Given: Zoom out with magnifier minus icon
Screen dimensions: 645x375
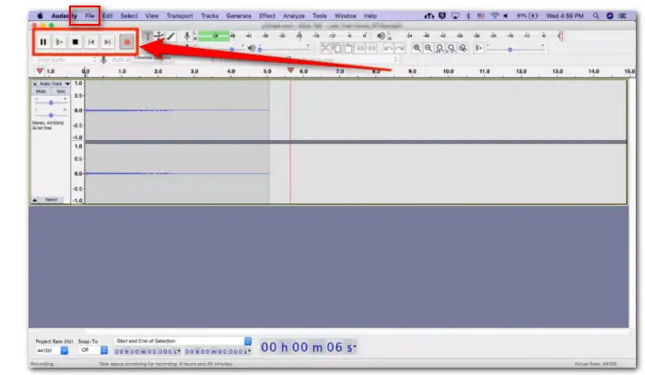Looking at the screenshot, I should pyautogui.click(x=428, y=48).
